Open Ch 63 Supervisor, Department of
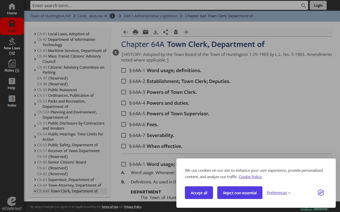Screen dimensions: 340x212 66,180
